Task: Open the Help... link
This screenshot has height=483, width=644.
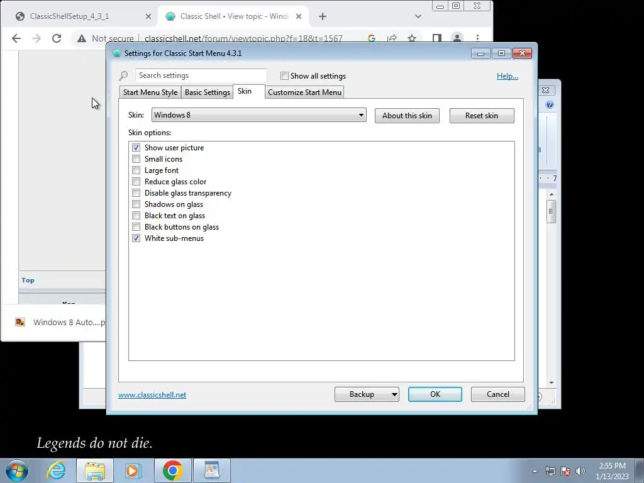Action: (x=508, y=76)
